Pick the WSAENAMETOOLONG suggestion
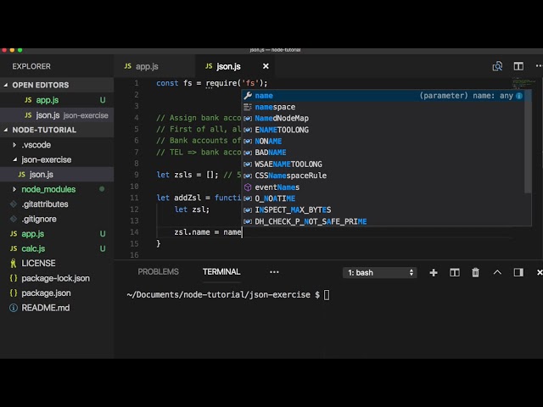Viewport: 543px width, 407px height. [x=383, y=164]
